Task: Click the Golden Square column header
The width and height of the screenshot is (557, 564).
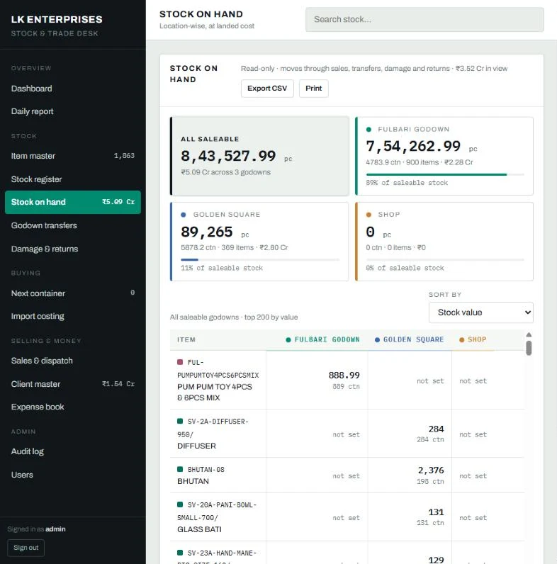Action: click(410, 339)
